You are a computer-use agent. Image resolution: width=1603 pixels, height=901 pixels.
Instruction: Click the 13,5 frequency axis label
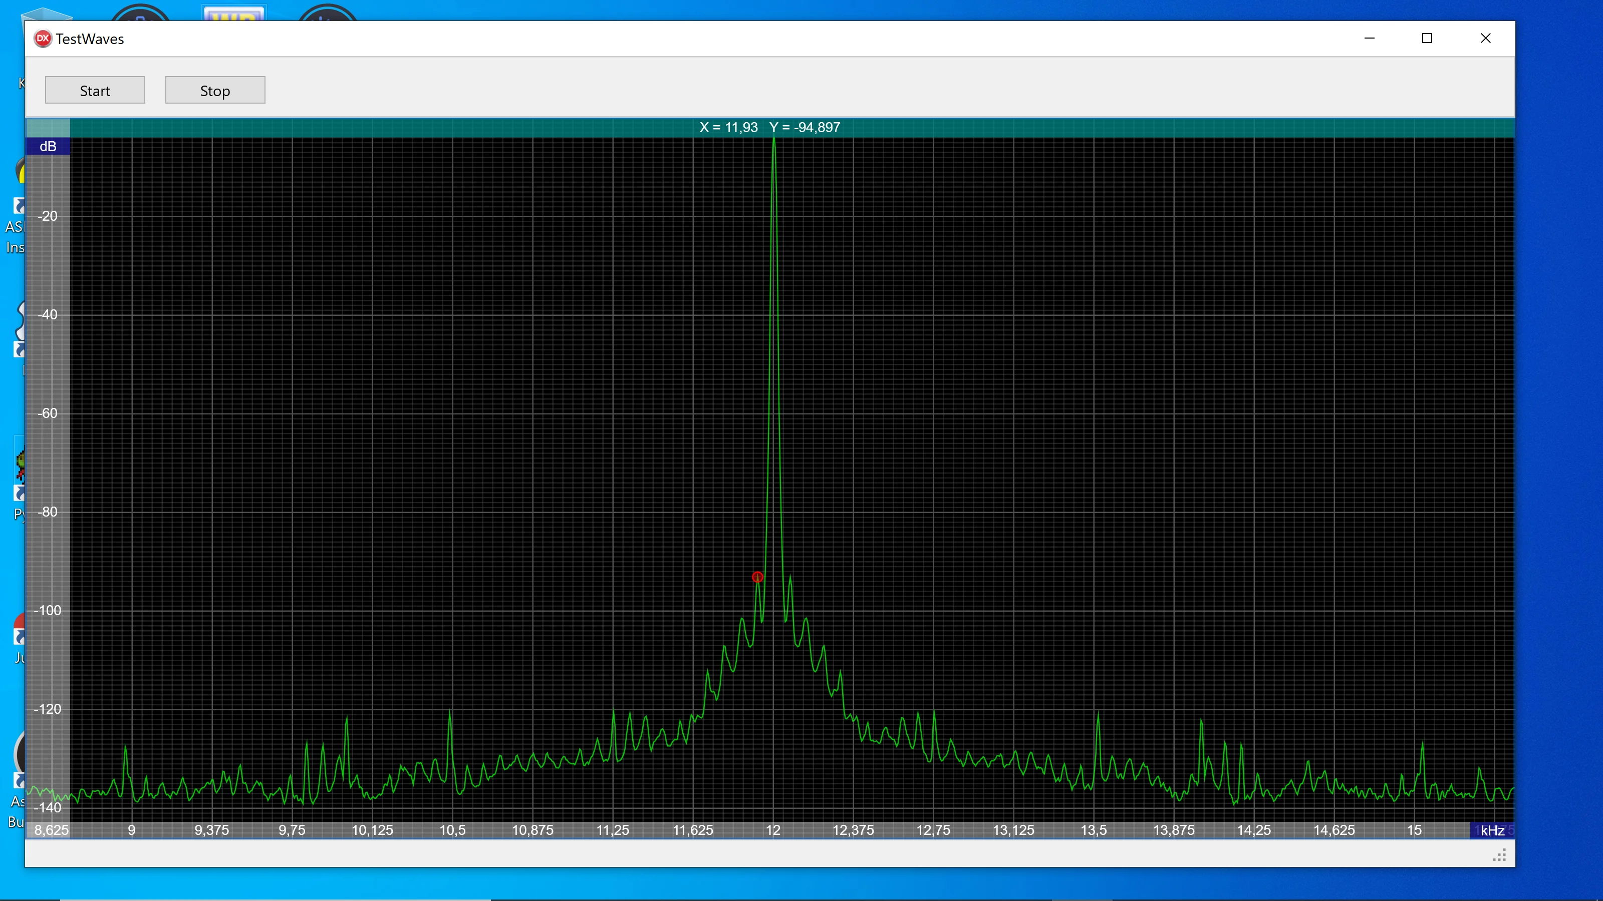[x=1094, y=830]
